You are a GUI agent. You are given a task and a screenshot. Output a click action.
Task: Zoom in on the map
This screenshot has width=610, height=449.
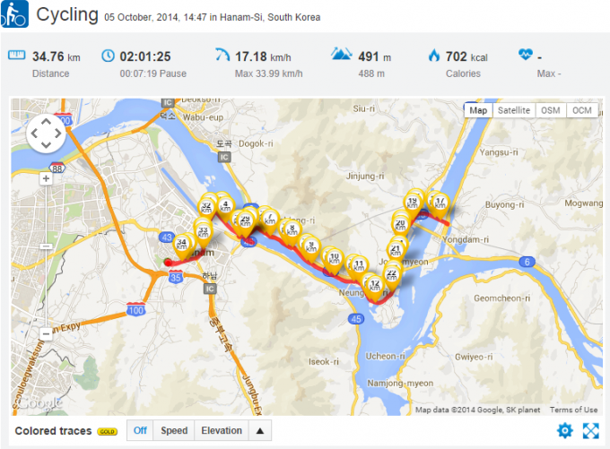point(46,178)
